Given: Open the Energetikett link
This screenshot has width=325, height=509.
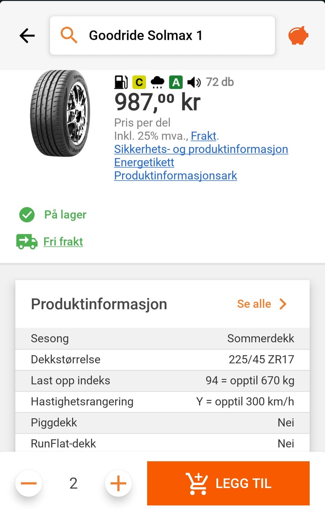Looking at the screenshot, I should (144, 162).
